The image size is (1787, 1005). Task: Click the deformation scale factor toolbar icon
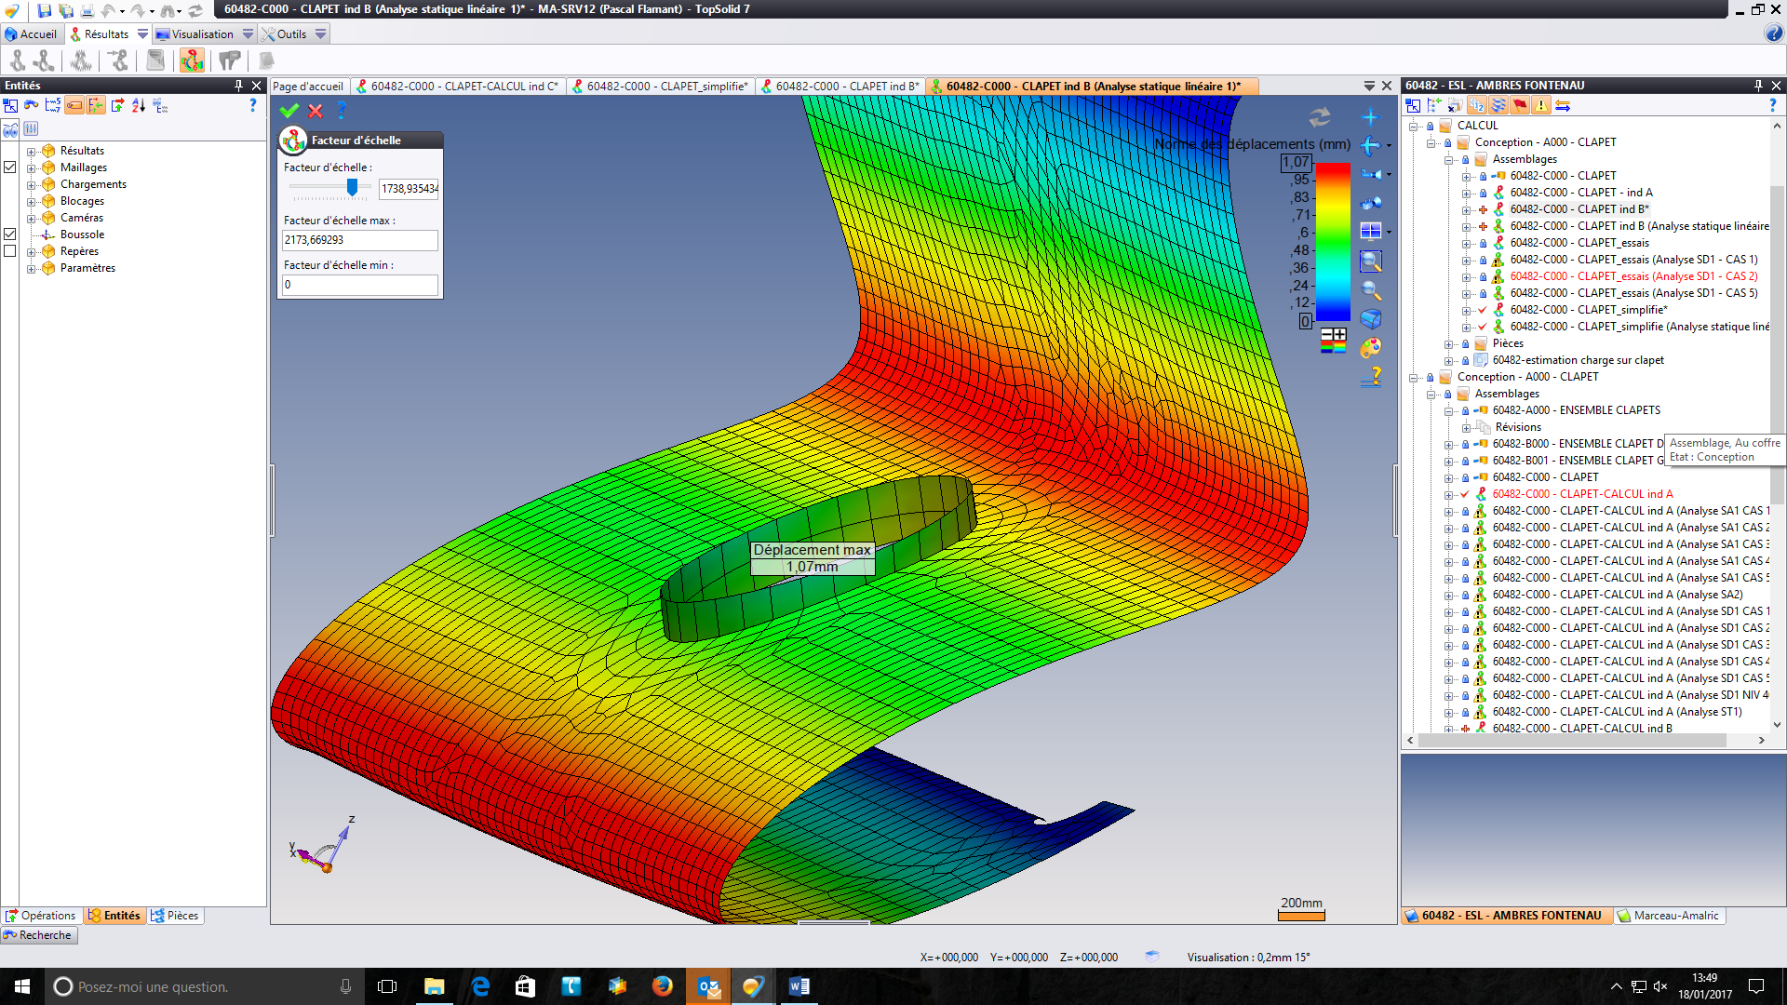click(x=192, y=60)
